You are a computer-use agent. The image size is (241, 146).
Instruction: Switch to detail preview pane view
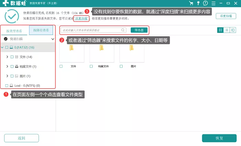tap(233, 30)
